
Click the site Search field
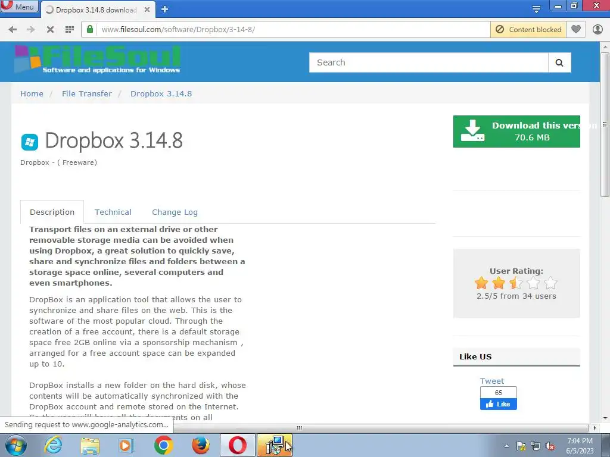tap(428, 62)
